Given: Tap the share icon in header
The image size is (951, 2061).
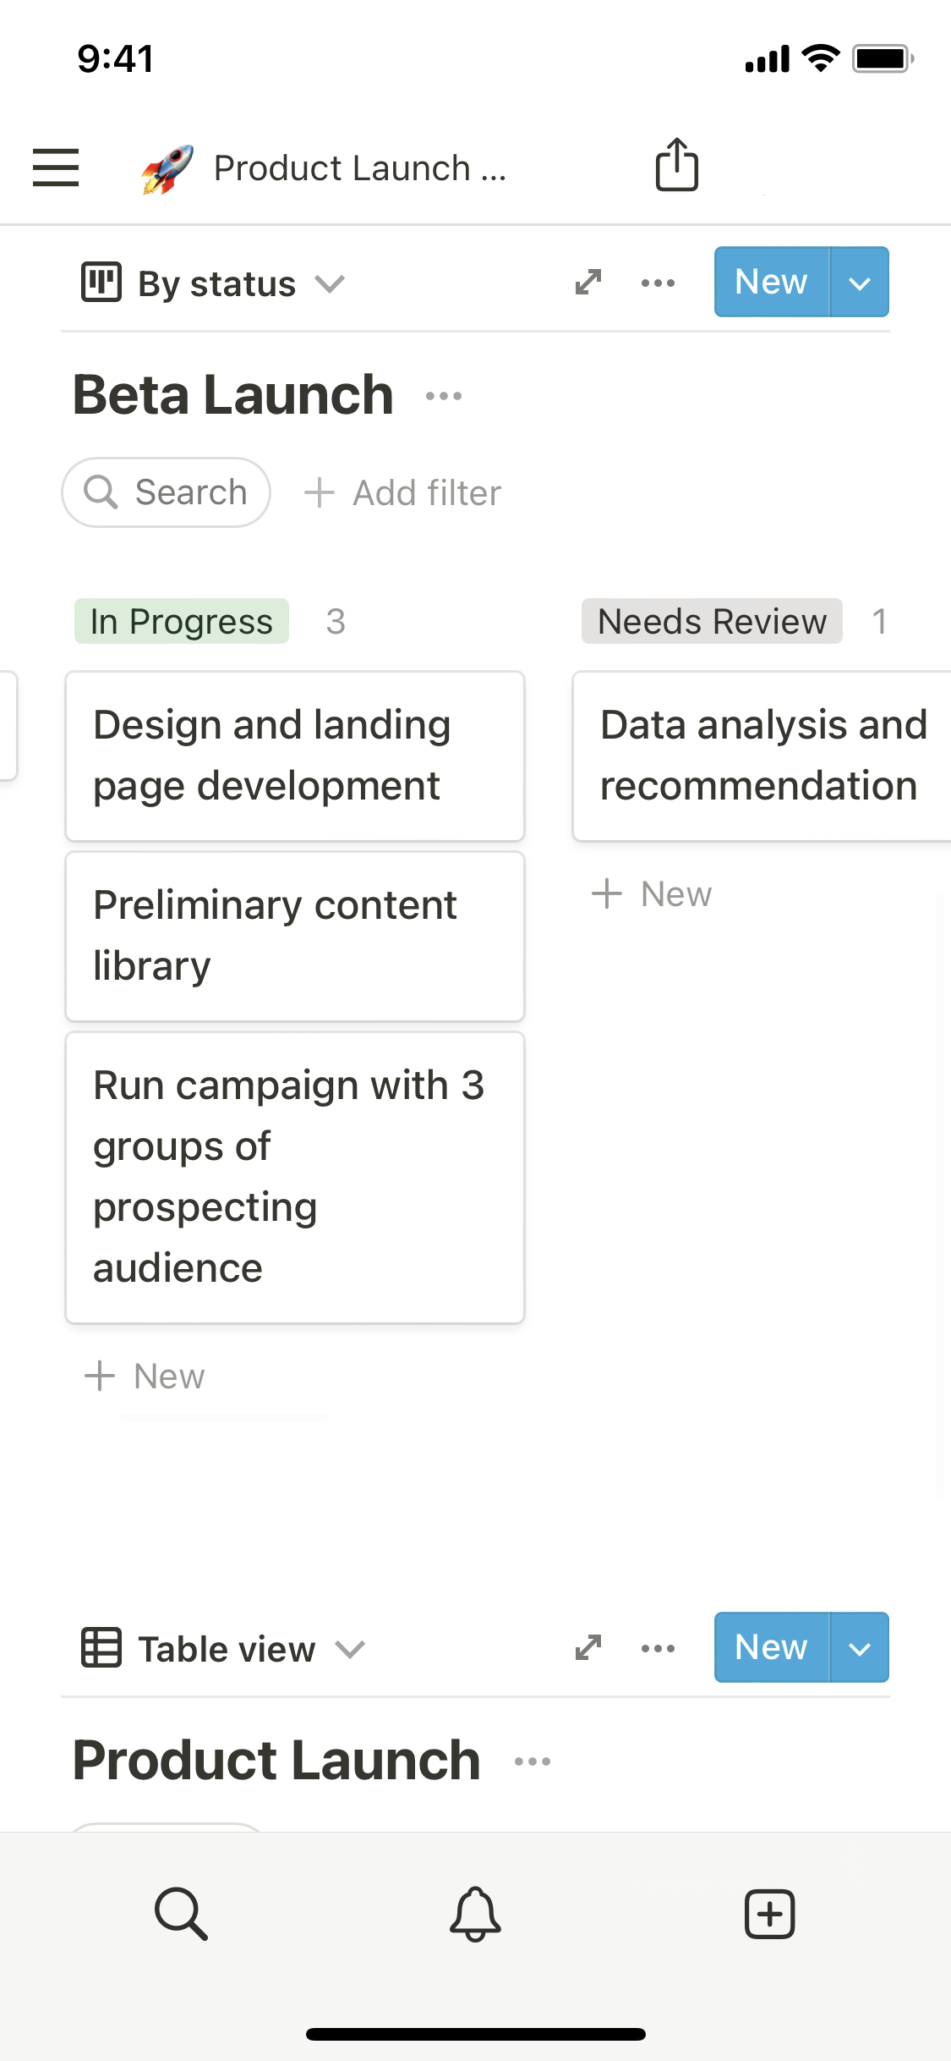Looking at the screenshot, I should pyautogui.click(x=676, y=165).
